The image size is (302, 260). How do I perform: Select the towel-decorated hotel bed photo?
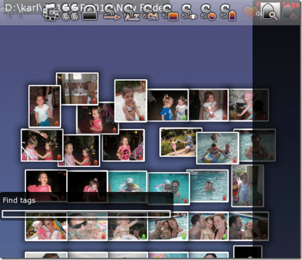77,88
